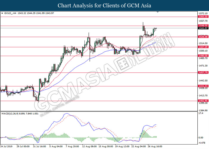Image resolution: width=209 pixels, height=149 pixels.
Task: Select the 1431.43 price level label
Action: 203,86
